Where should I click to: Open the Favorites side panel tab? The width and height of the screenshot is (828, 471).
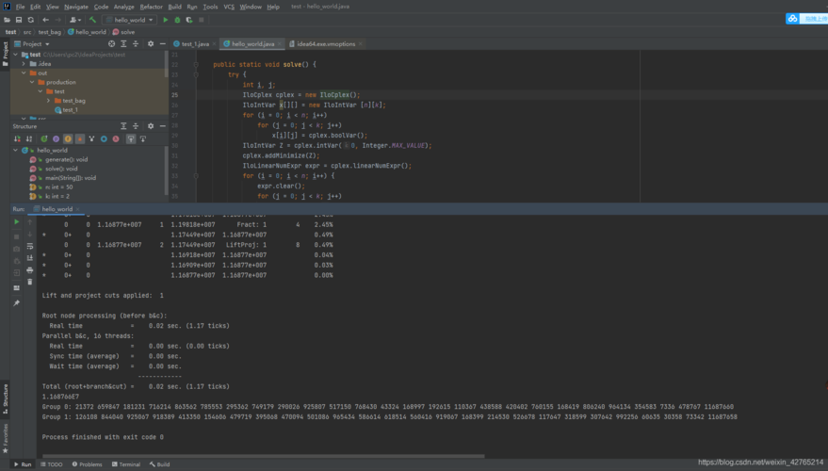click(x=6, y=438)
